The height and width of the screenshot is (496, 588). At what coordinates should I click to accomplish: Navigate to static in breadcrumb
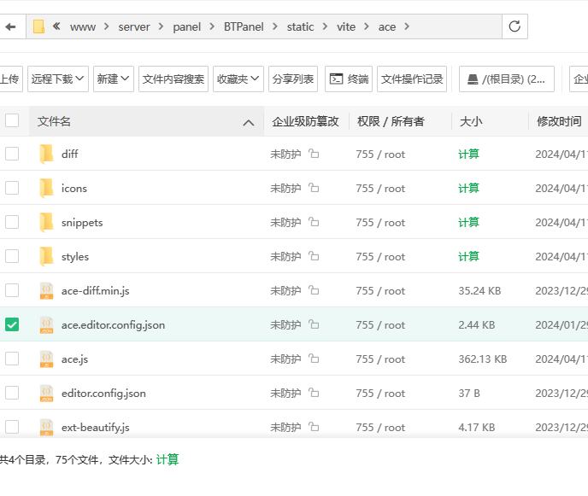coord(300,27)
